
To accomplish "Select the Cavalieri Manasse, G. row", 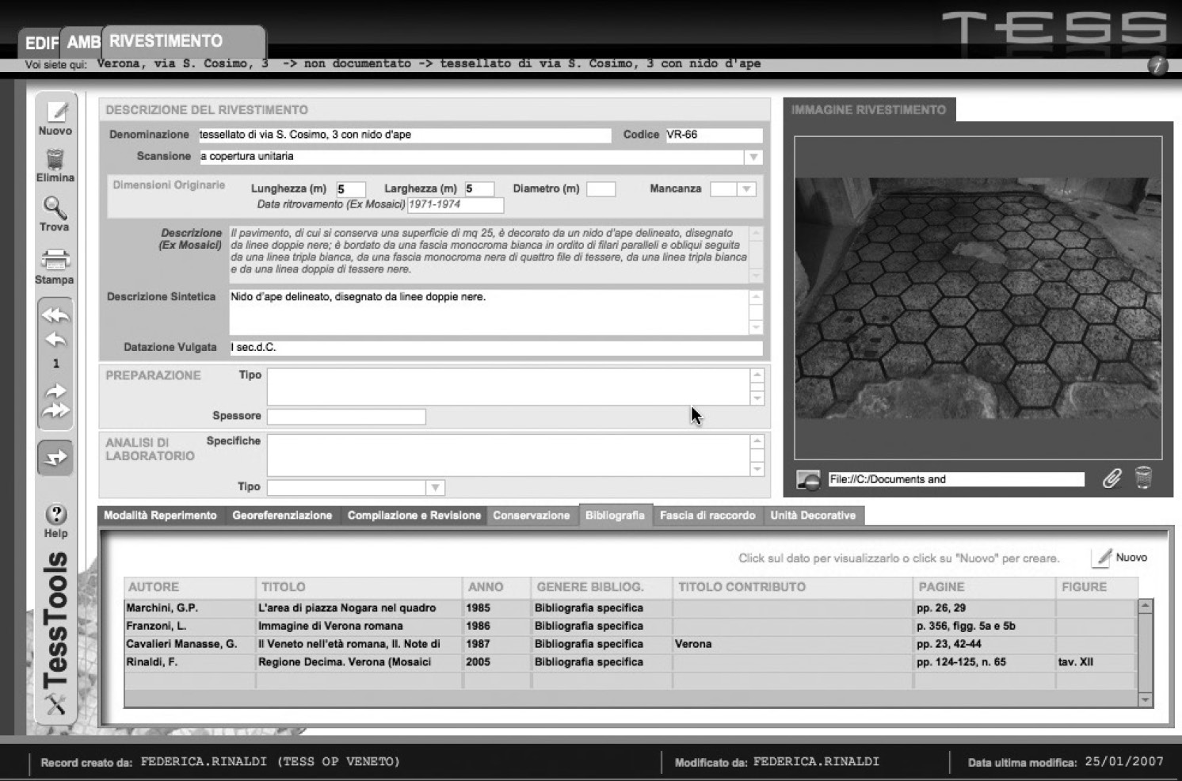I will 630,645.
